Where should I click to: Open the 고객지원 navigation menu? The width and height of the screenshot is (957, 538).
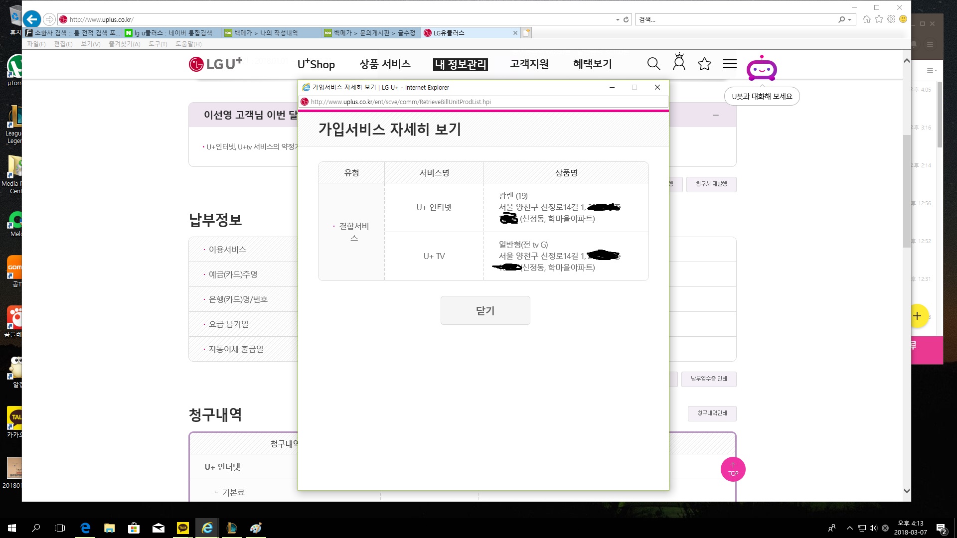529,64
